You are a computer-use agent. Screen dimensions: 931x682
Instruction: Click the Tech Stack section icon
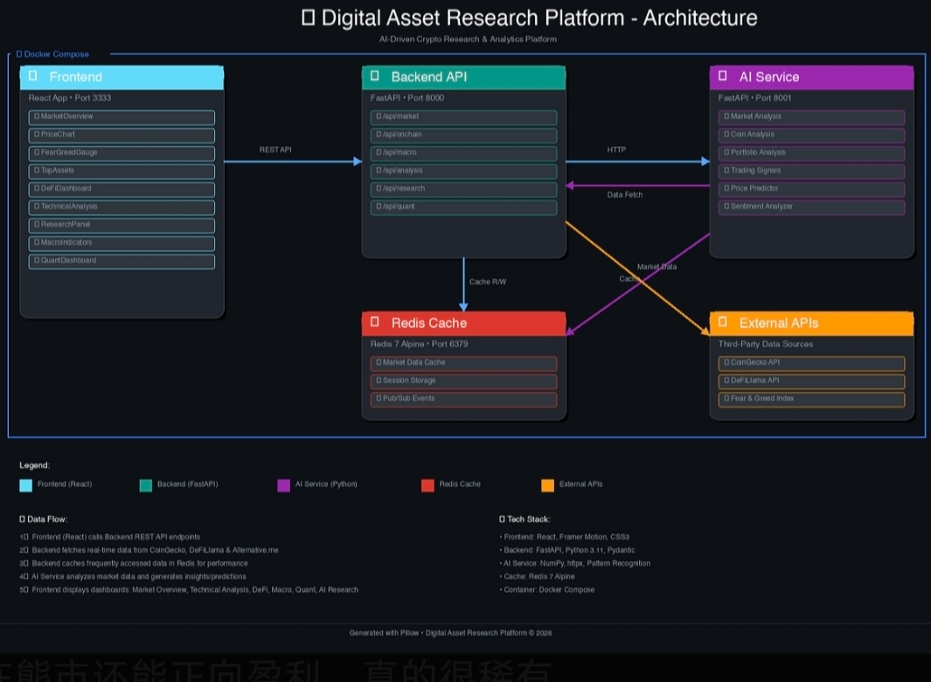click(x=502, y=519)
